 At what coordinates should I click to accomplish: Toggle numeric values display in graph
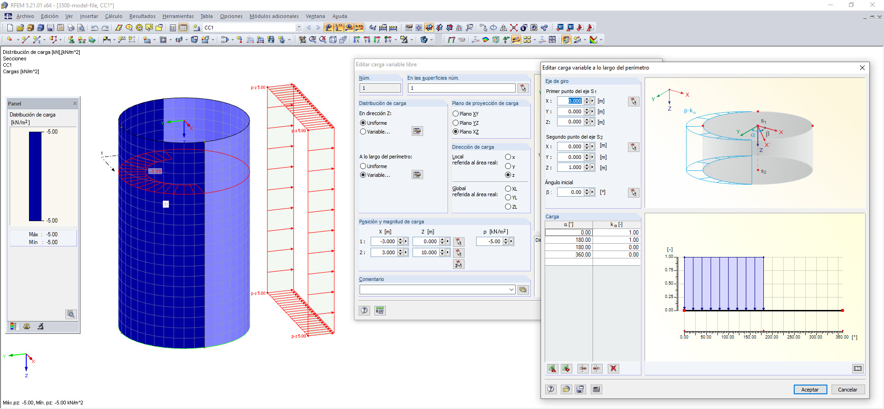(x=858, y=368)
